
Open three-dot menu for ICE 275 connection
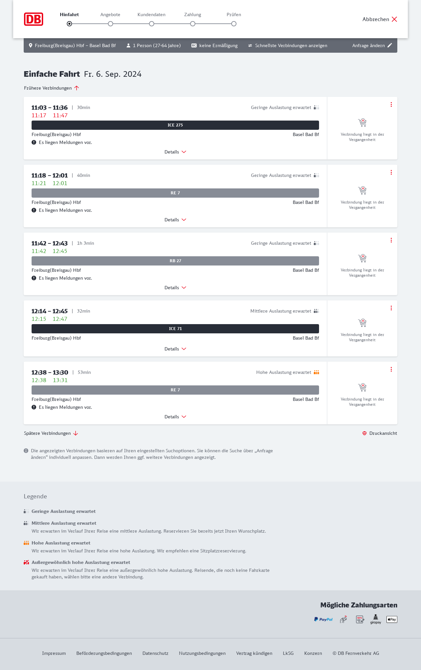click(391, 104)
